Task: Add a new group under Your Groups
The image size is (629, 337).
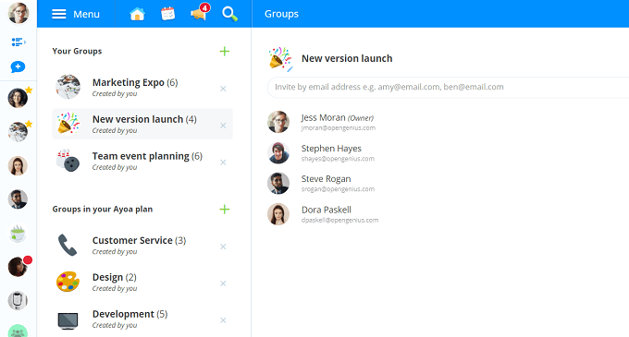Action: tap(225, 51)
